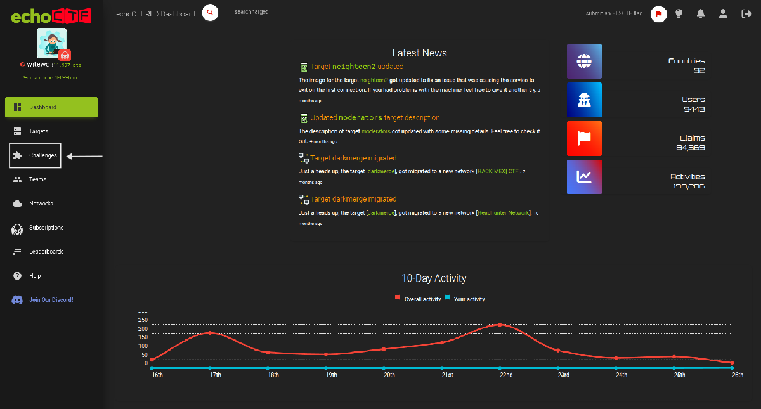This screenshot has width=761, height=409.
Task: Toggle Overall activity legend in chart
Action: click(x=419, y=299)
